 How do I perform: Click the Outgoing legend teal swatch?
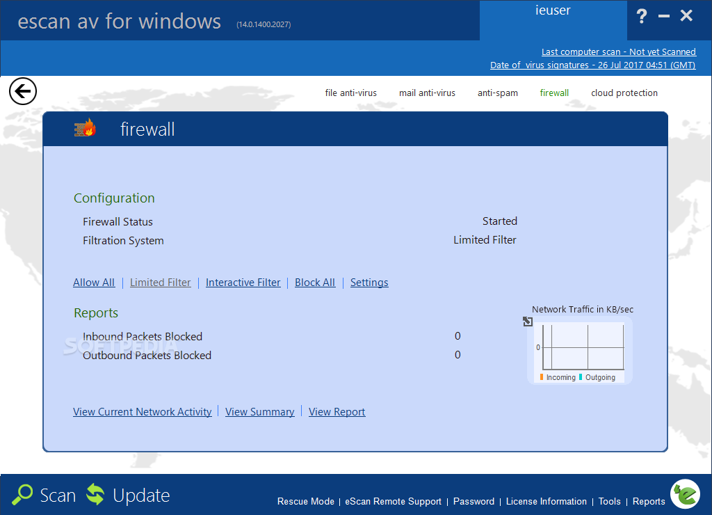pyautogui.click(x=581, y=377)
